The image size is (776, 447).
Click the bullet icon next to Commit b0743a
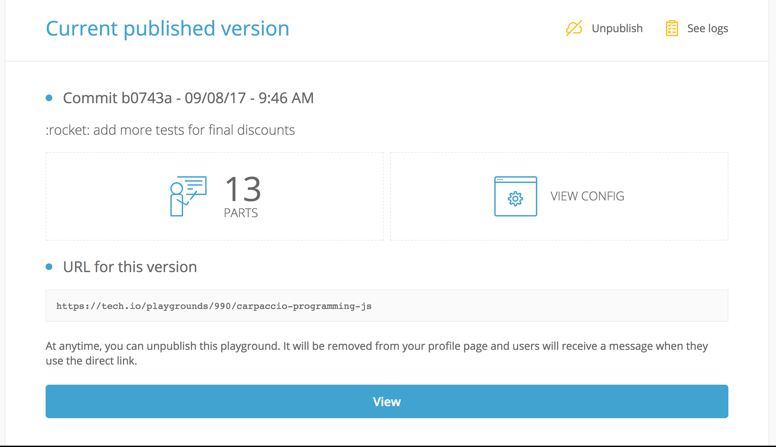click(50, 98)
